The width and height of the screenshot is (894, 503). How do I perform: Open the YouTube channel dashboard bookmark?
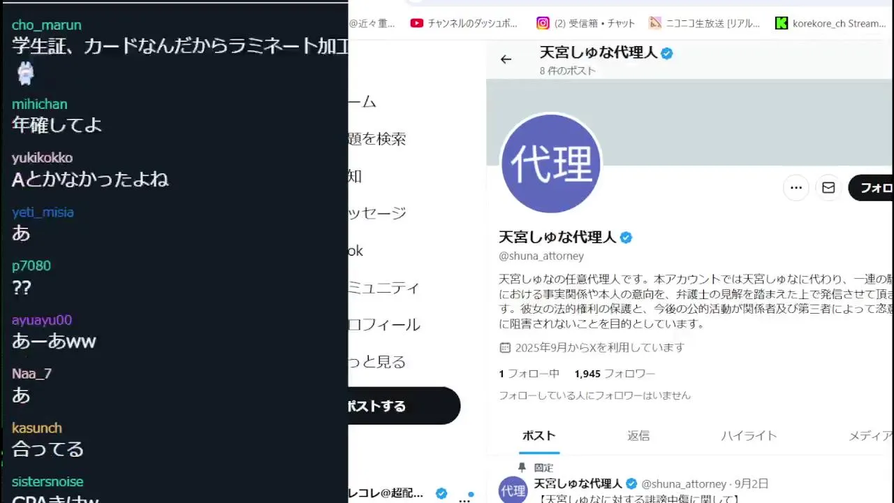pyautogui.click(x=464, y=23)
